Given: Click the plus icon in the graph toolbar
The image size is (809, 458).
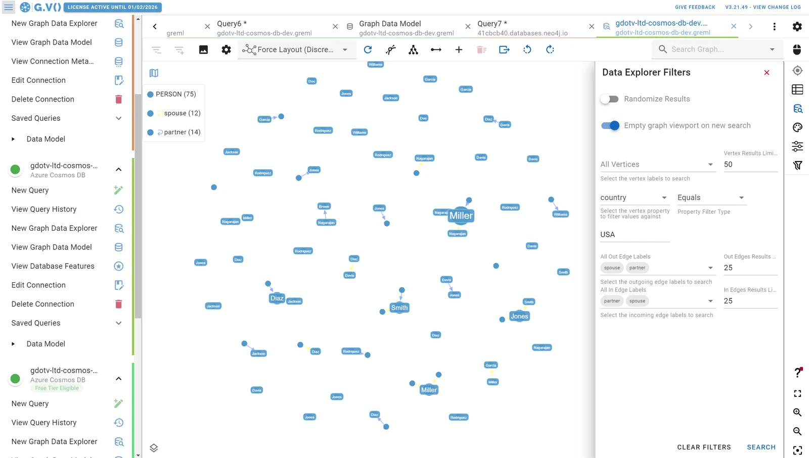Looking at the screenshot, I should point(459,49).
